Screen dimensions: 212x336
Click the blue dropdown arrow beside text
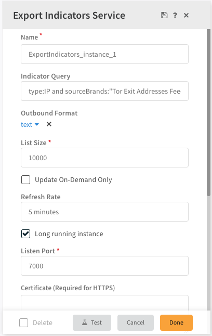pyautogui.click(x=36, y=124)
